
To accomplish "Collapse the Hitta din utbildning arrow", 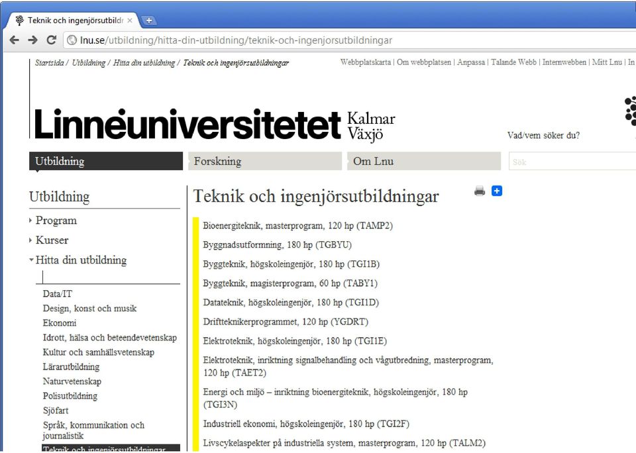I will [31, 260].
